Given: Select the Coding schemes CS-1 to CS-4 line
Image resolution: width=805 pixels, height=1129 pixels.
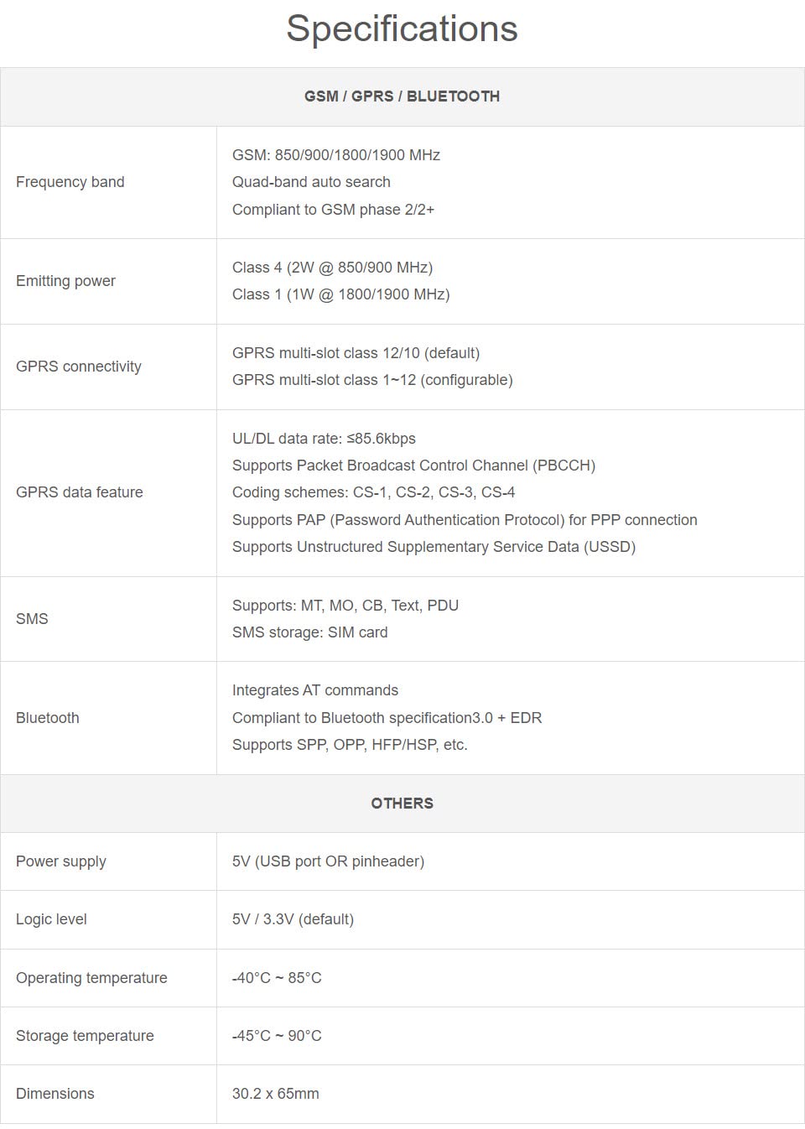Looking at the screenshot, I should (373, 492).
